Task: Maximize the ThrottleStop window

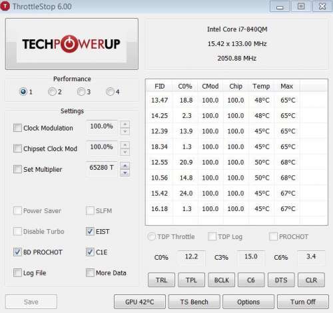Action: [x=301, y=7]
